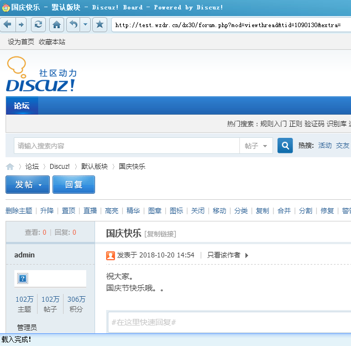Open the browser home page icon
Screen dimensions: 351x346
(56, 24)
